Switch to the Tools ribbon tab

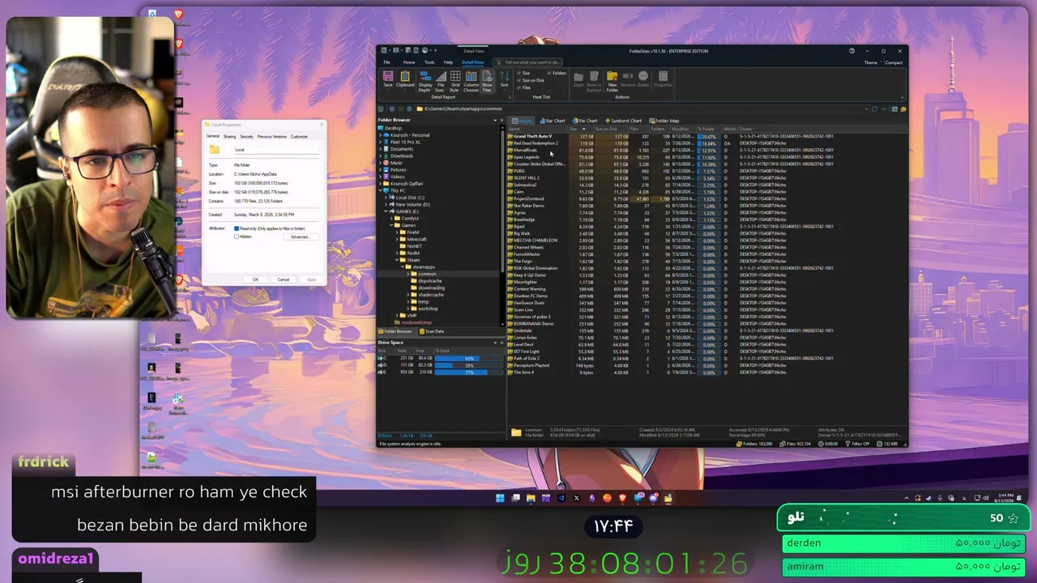(429, 62)
